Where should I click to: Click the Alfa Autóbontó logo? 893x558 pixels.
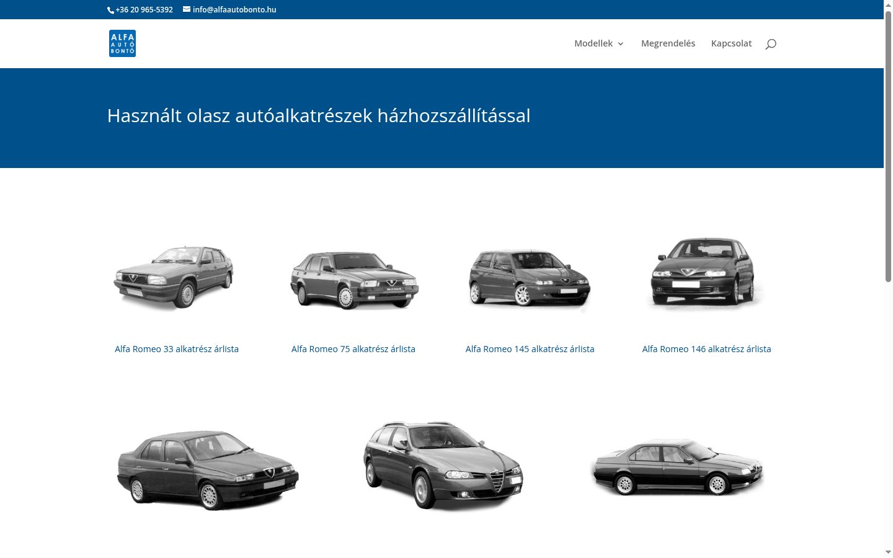(122, 43)
